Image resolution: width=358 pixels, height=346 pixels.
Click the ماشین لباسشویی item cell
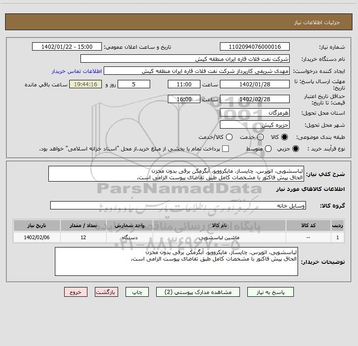[219, 237]
